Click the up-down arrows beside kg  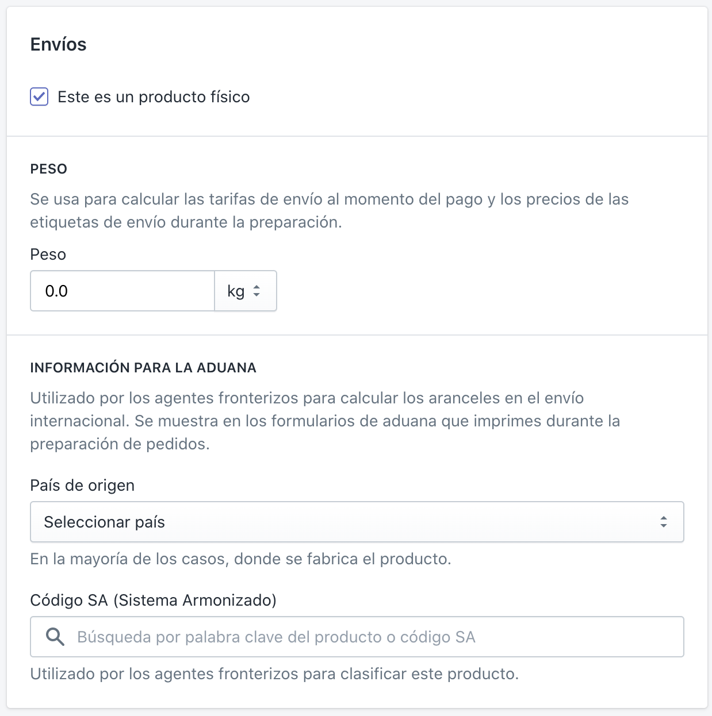[x=257, y=291]
